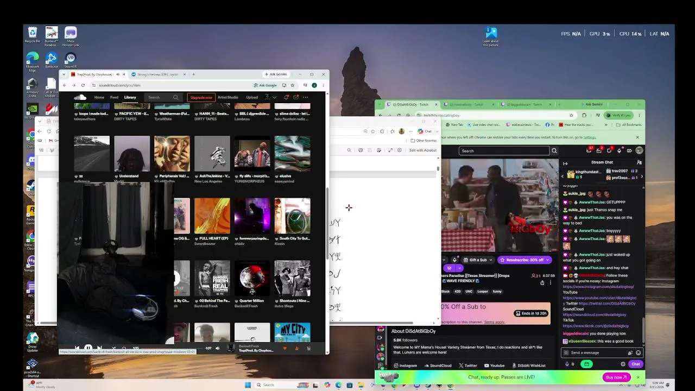Collapse the Stream Chat panel
Screen dimensions: 695x391
tap(565, 163)
